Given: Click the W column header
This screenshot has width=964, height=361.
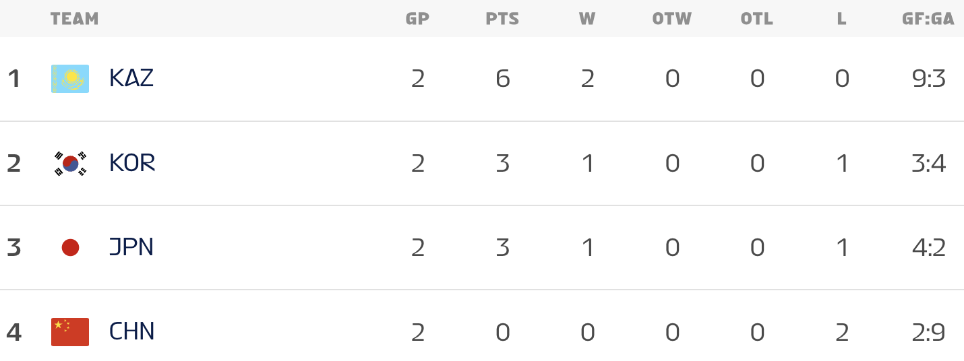Looking at the screenshot, I should [587, 19].
